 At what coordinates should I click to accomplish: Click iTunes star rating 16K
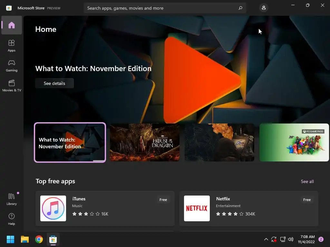coord(90,214)
